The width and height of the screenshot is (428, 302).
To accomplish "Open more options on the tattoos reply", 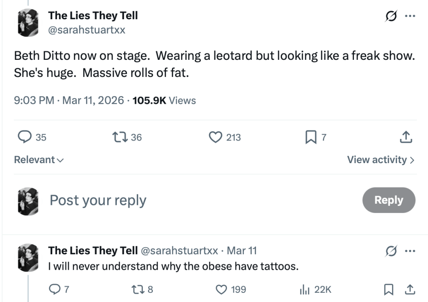I will [410, 251].
